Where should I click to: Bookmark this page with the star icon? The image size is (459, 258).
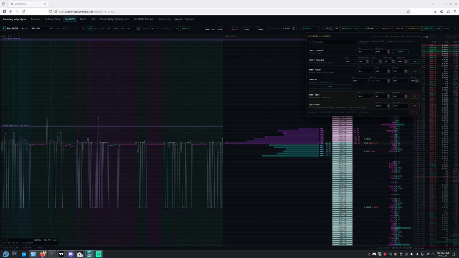(409, 11)
